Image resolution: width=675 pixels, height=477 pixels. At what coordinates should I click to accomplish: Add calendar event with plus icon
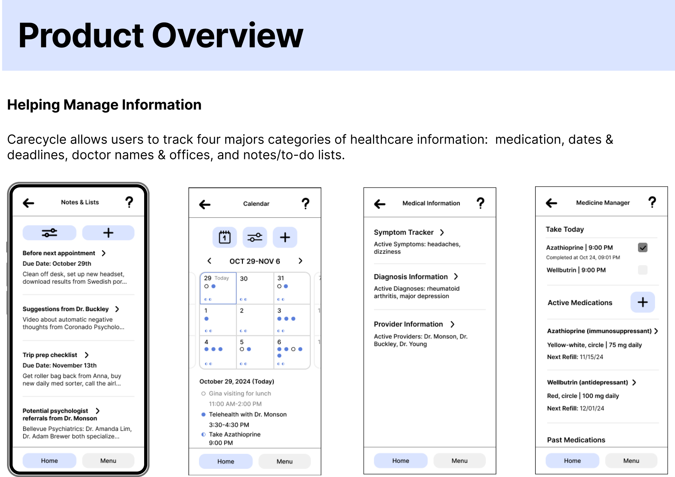[x=285, y=237]
